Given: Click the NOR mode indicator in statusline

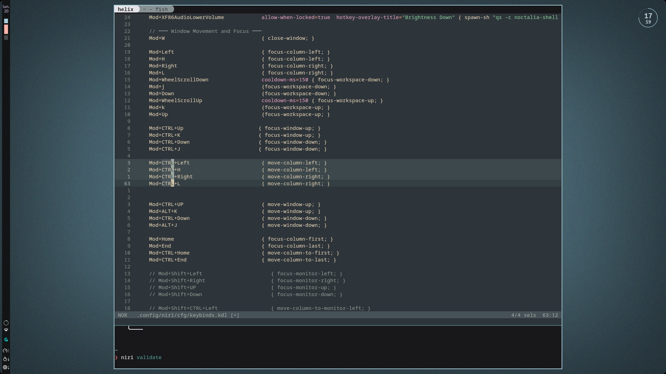Looking at the screenshot, I should click(122, 315).
